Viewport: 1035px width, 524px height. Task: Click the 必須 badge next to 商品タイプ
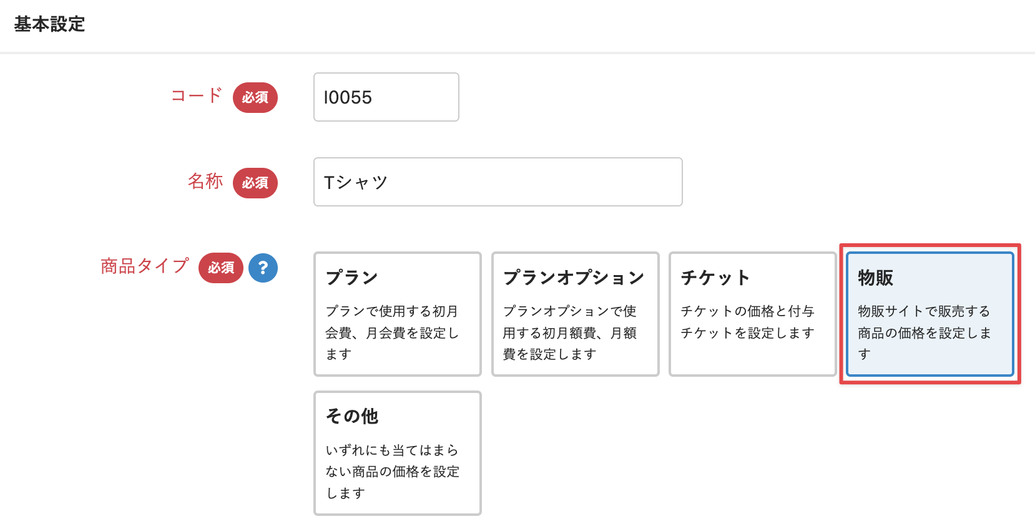coord(221,268)
